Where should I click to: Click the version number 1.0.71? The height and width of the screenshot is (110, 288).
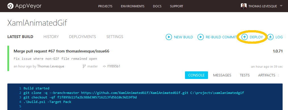[x=278, y=51]
